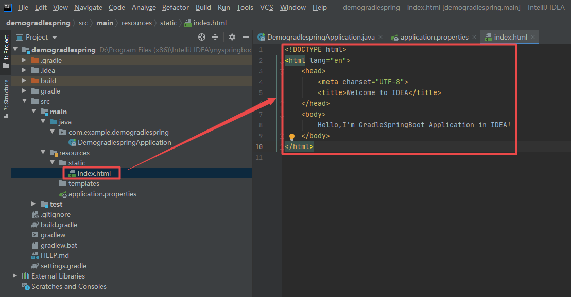Click resources in navigation breadcrumb
The width and height of the screenshot is (571, 297).
click(136, 23)
